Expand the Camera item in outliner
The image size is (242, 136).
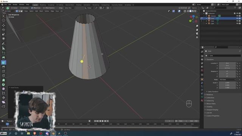206,16
